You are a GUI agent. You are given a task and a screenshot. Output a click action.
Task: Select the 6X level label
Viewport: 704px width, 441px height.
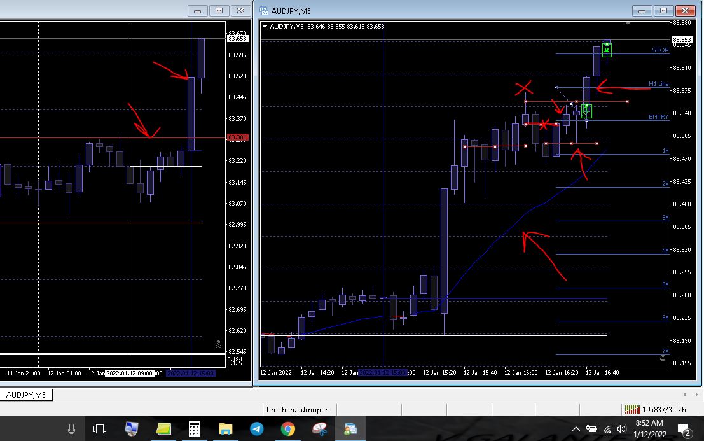click(665, 318)
